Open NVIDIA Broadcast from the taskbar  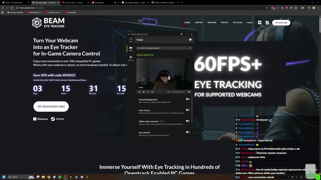click(87, 177)
